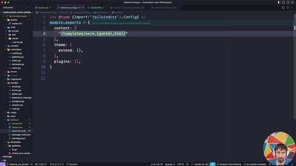Change UTF-8 file encoding
The image size is (296, 166).
pos(180,164)
